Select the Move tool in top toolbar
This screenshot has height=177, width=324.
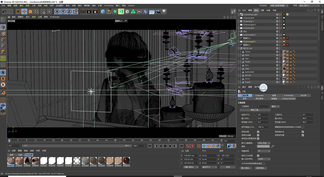(x=24, y=11)
